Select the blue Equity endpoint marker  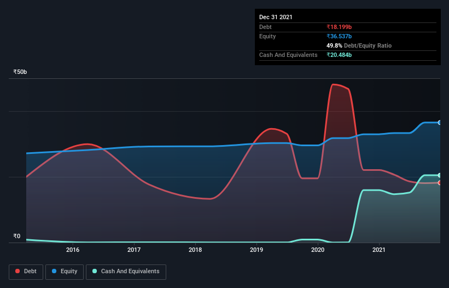tap(440, 123)
